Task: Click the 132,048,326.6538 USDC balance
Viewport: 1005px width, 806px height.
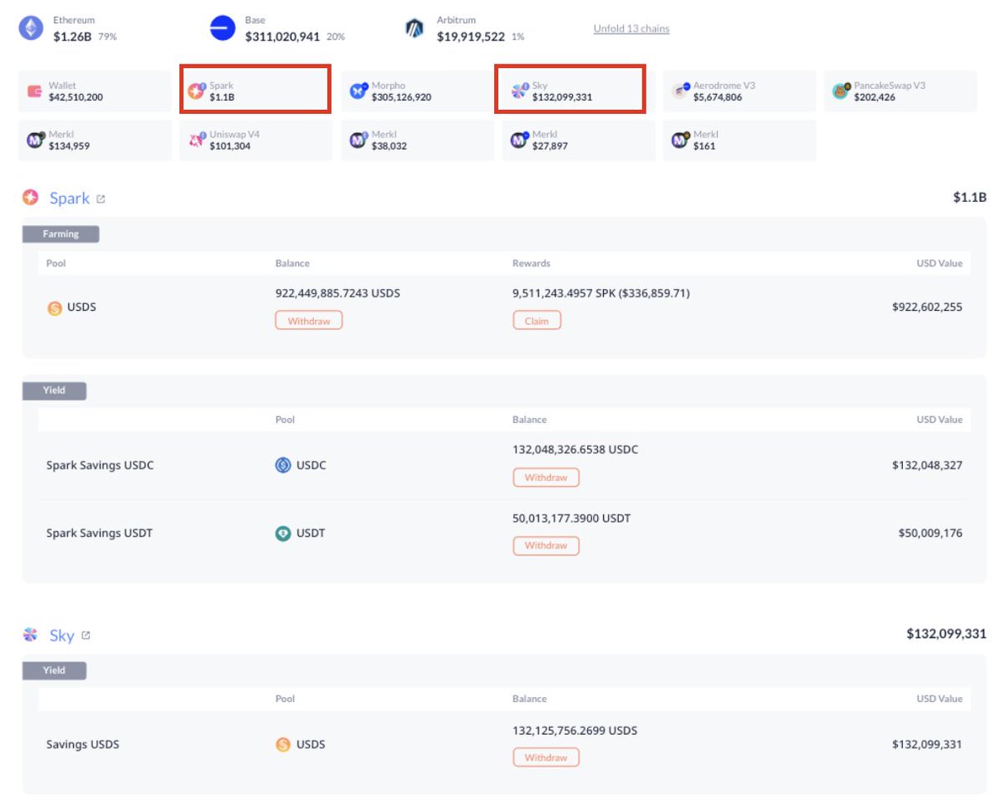Action: [x=575, y=450]
